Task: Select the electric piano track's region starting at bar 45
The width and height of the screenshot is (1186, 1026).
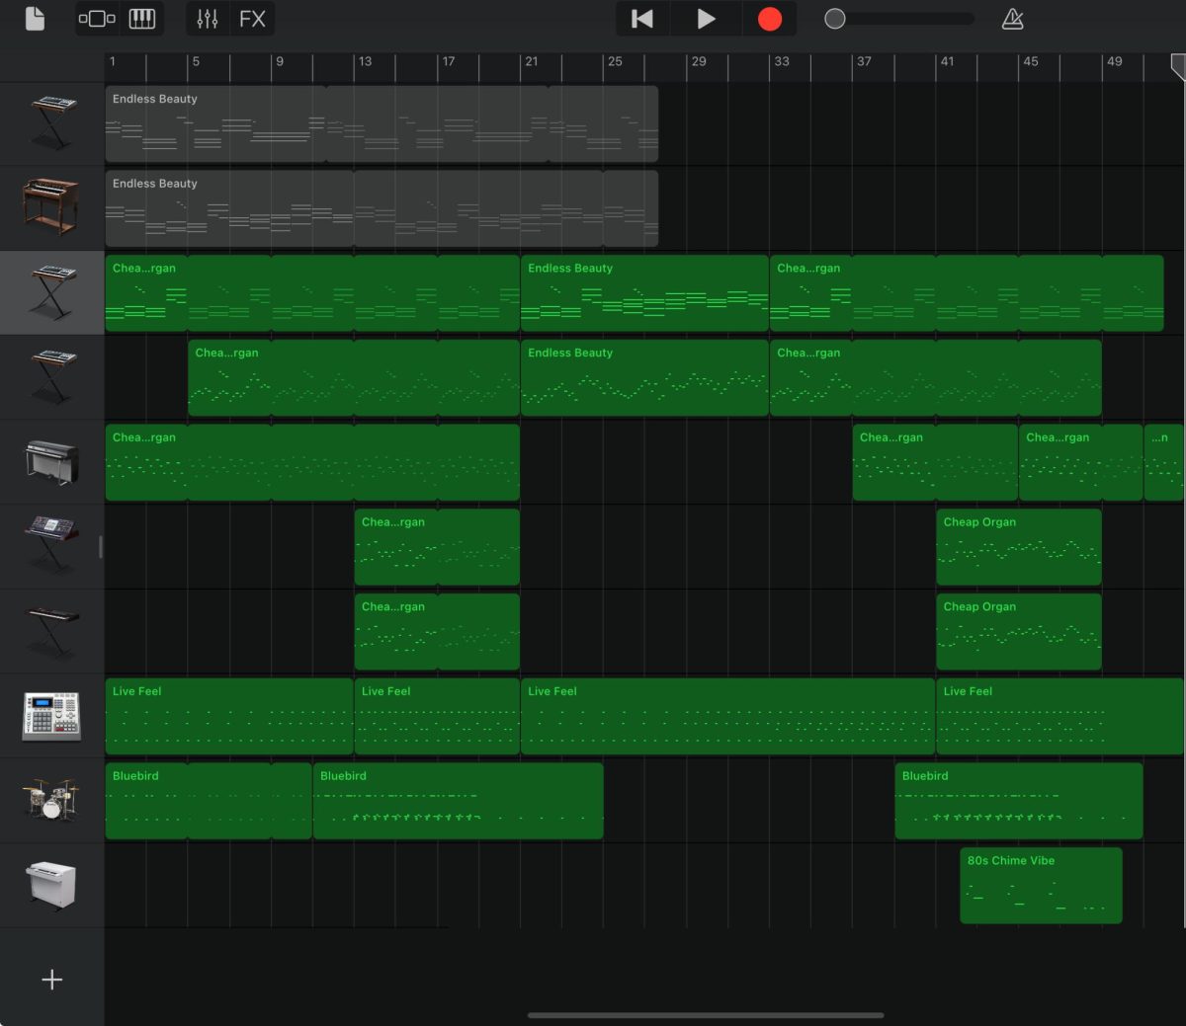Action: pyautogui.click(x=1081, y=463)
